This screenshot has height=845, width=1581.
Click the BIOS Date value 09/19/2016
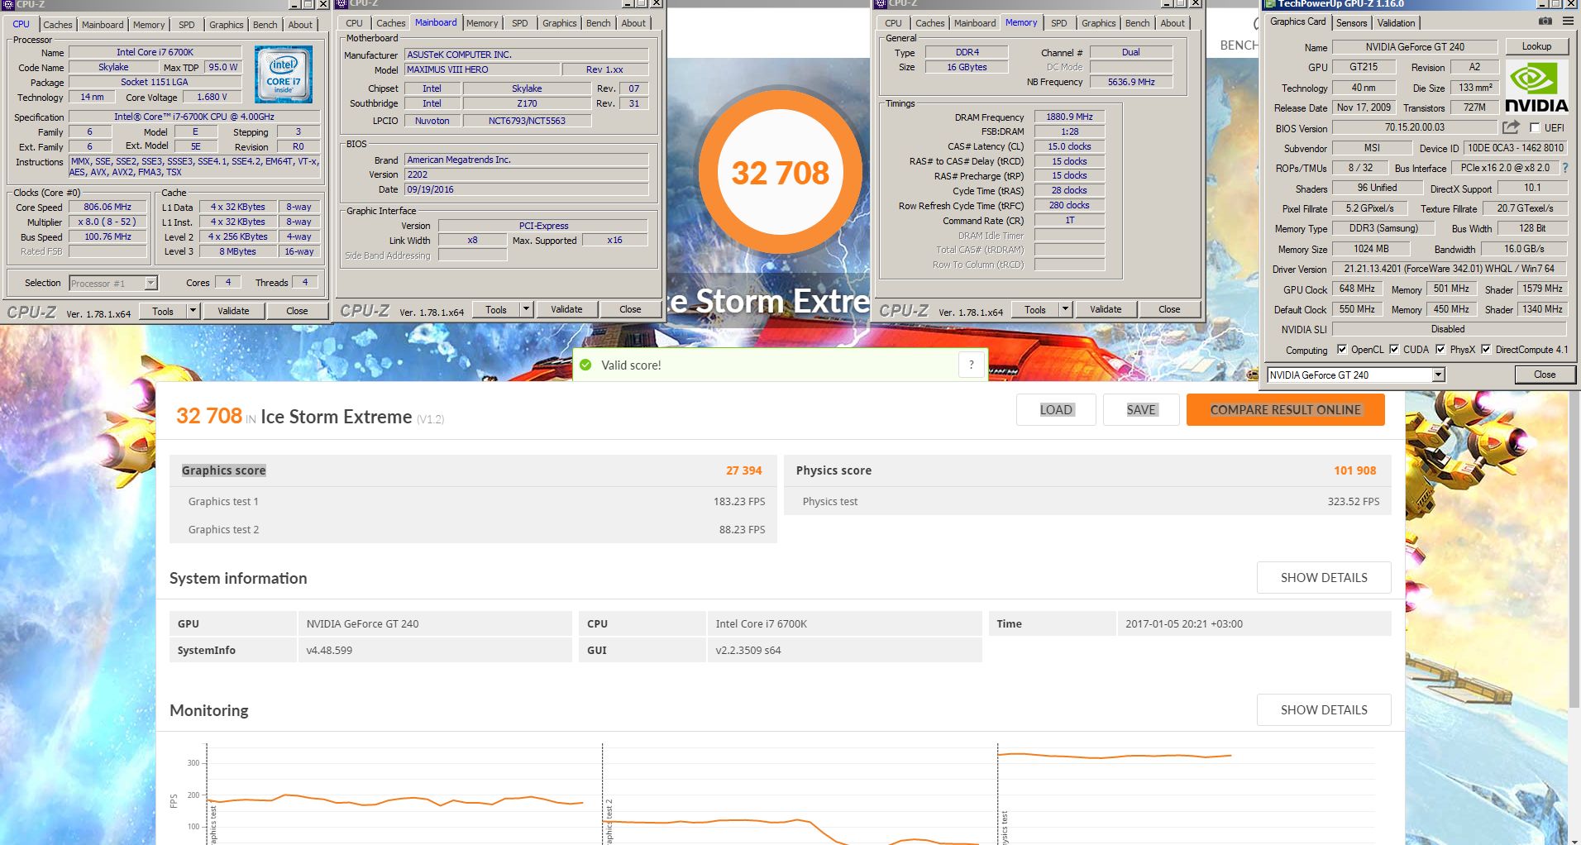(526, 189)
